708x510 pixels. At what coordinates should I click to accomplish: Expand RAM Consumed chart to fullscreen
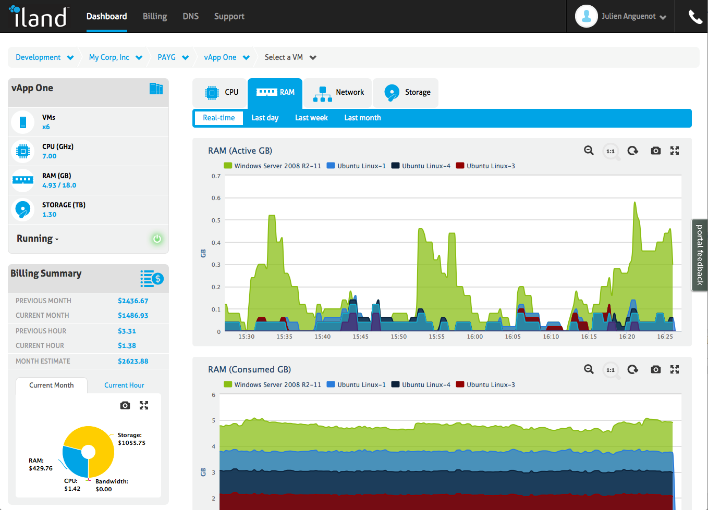[675, 369]
